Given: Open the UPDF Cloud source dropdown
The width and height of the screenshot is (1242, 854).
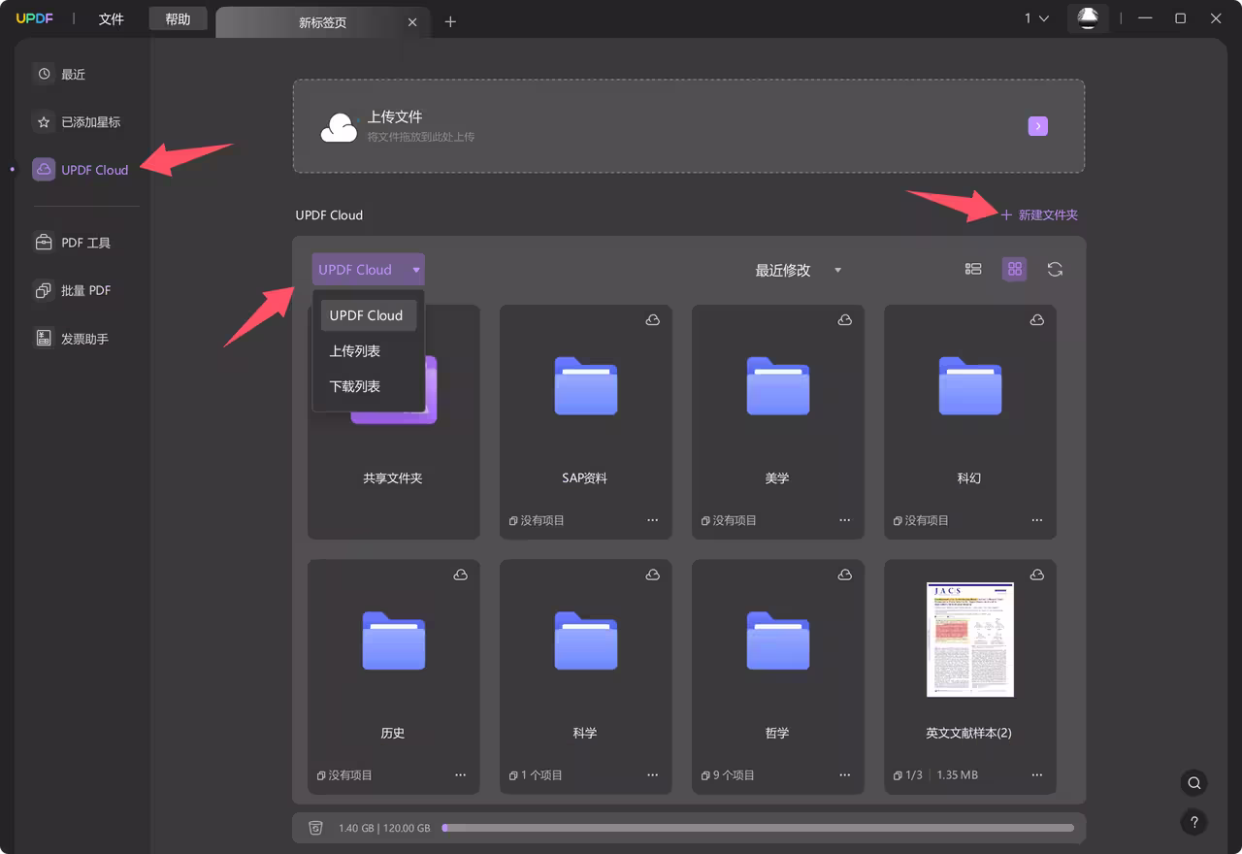Looking at the screenshot, I should [x=368, y=269].
